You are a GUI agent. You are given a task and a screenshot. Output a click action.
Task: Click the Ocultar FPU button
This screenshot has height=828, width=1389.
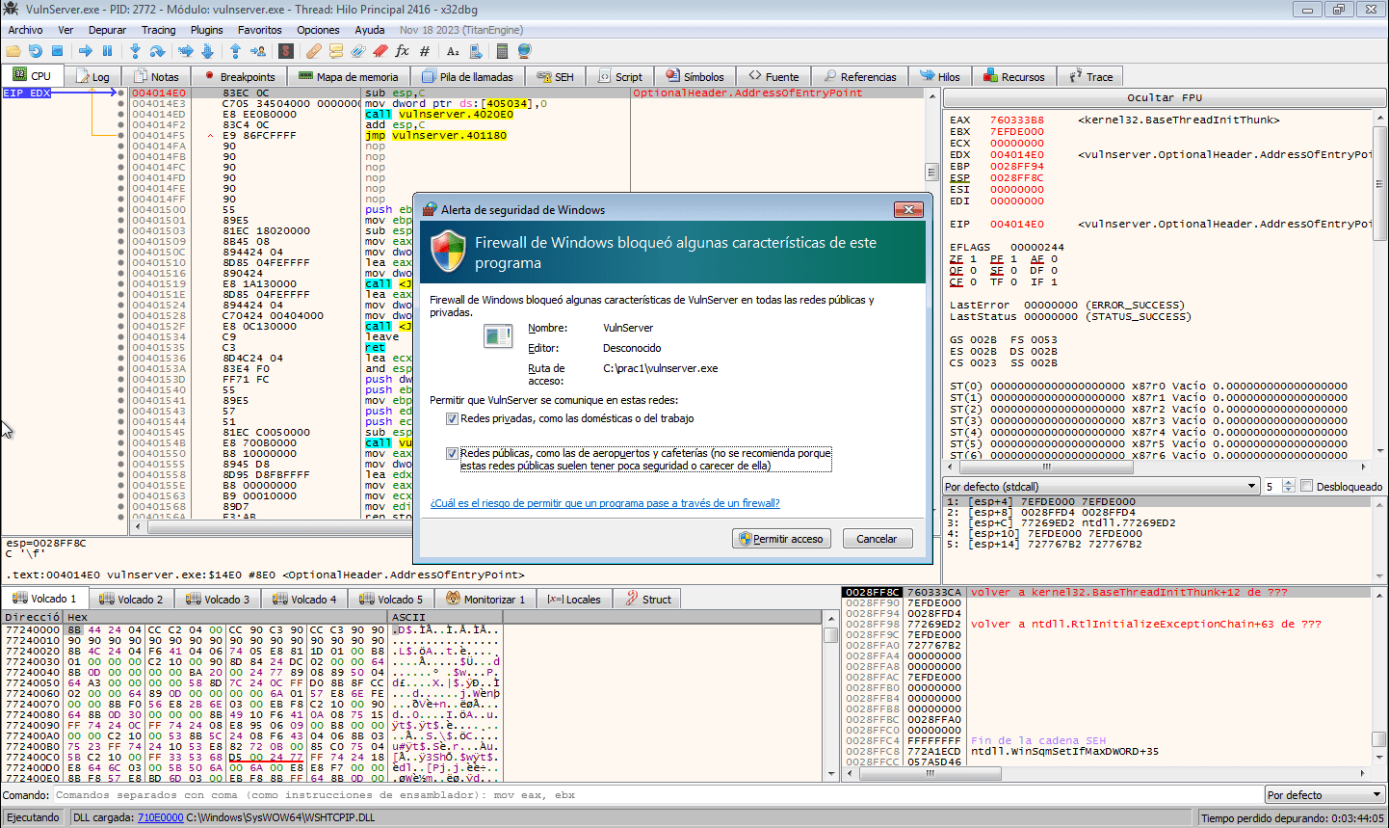1164,97
